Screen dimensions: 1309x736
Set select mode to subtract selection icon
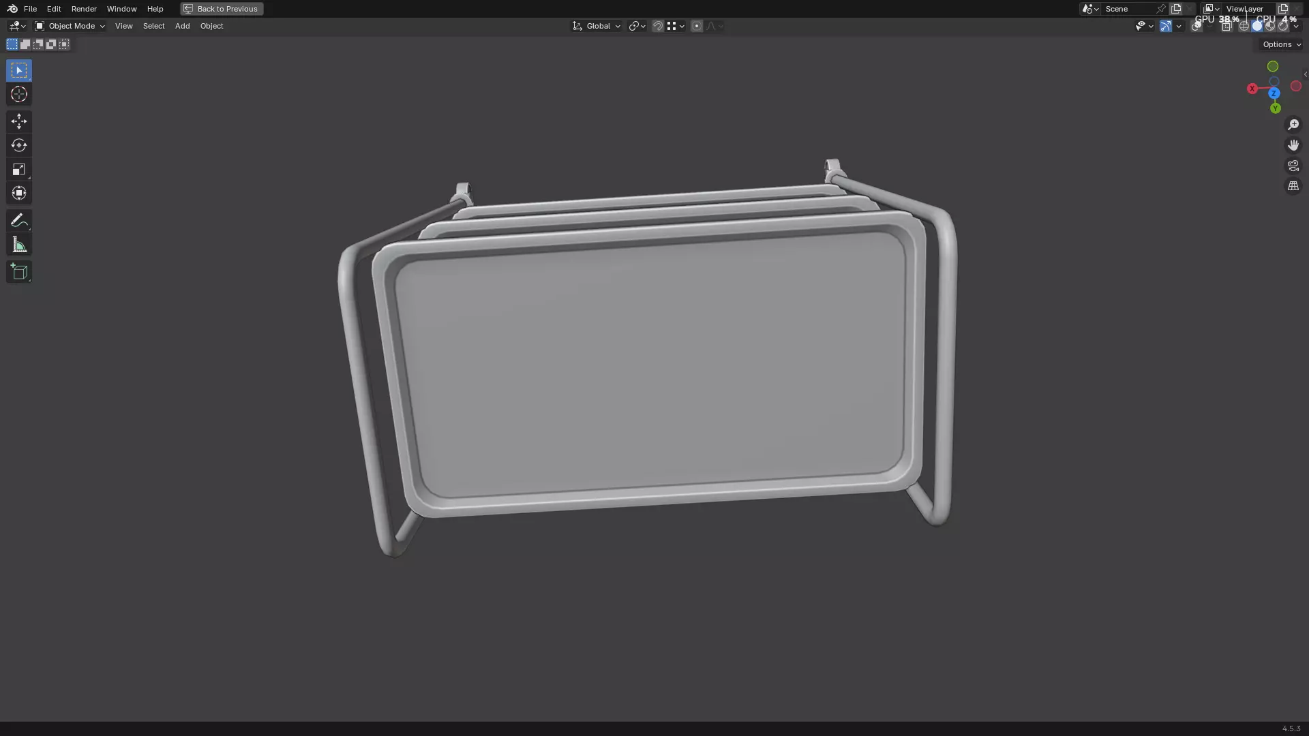point(38,44)
